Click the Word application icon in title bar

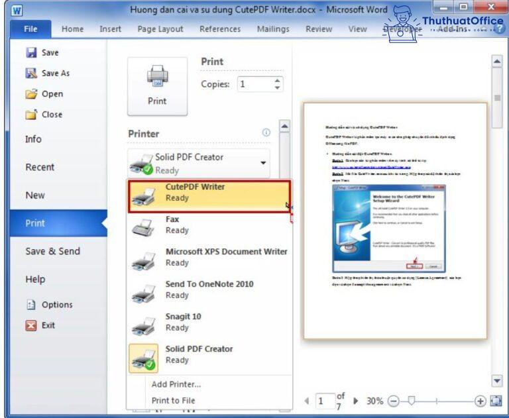tap(17, 11)
